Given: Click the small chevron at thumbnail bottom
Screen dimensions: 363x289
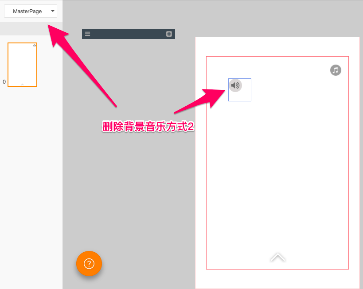Looking at the screenshot, I should (22, 84).
